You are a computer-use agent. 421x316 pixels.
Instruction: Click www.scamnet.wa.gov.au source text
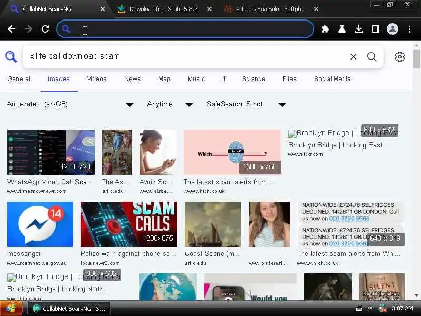click(37, 263)
